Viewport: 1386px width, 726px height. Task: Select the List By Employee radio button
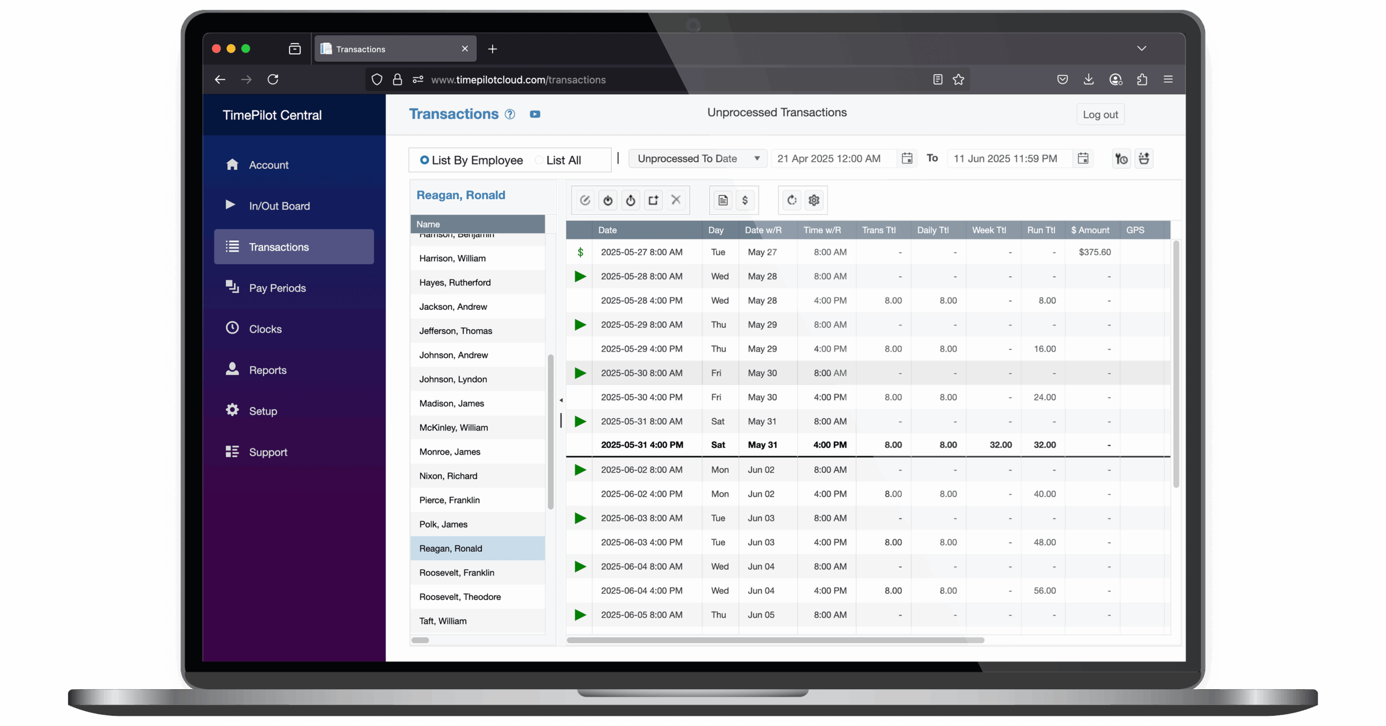coord(424,160)
